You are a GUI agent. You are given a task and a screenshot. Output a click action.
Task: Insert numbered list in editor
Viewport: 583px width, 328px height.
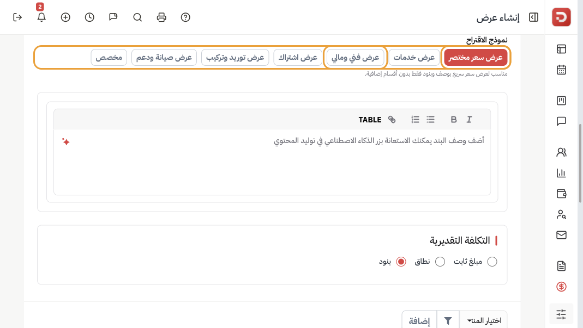[x=416, y=120]
